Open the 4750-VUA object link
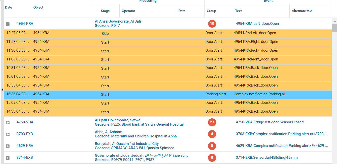This screenshot has width=337, height=164. (x=25, y=122)
